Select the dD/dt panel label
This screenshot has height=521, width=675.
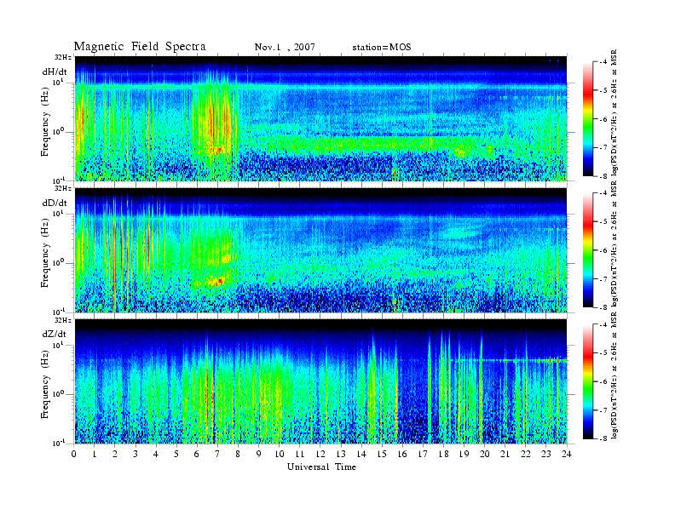[x=55, y=203]
